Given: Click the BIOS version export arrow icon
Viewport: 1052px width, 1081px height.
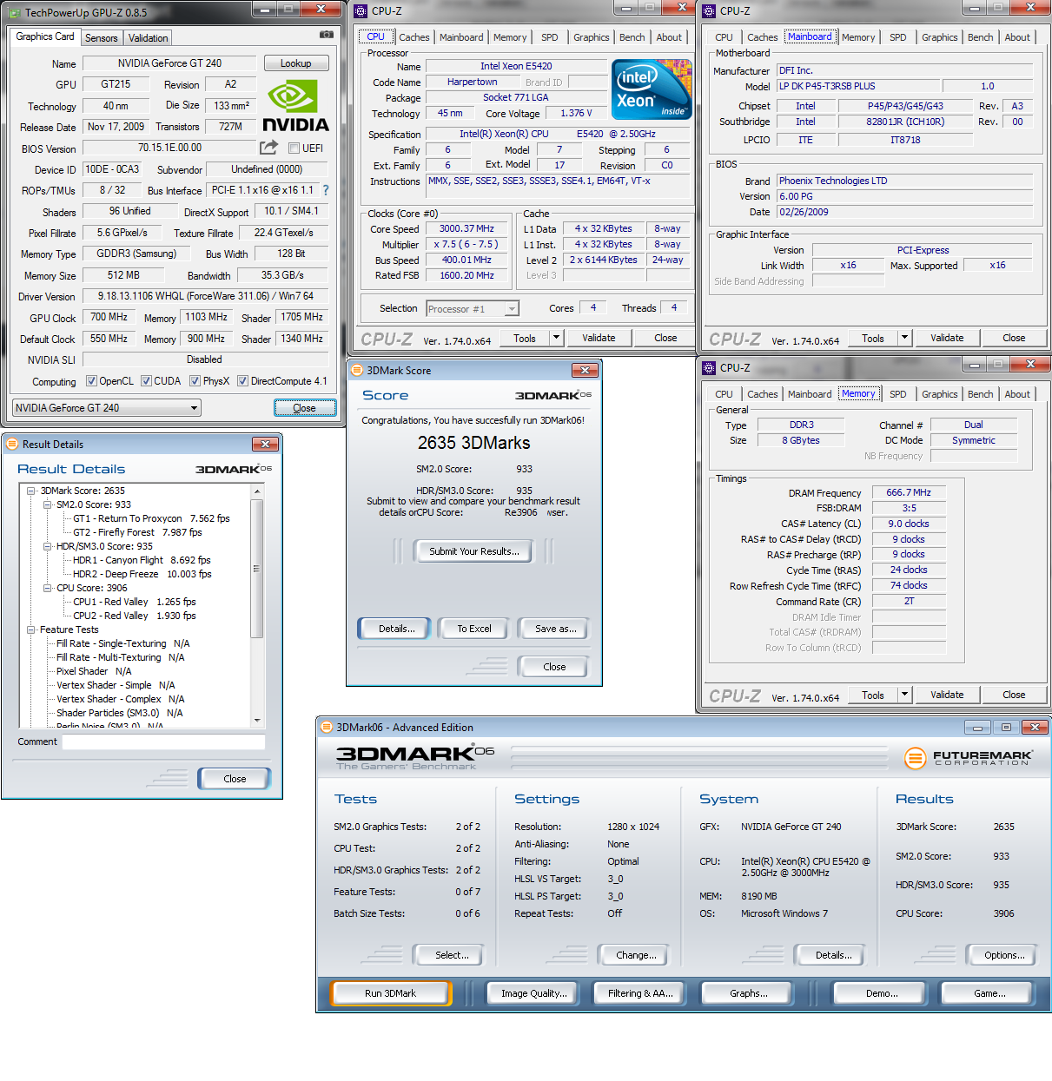Looking at the screenshot, I should (269, 148).
